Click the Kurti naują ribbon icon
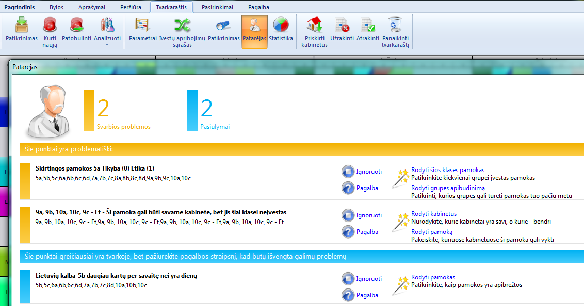 tap(50, 26)
